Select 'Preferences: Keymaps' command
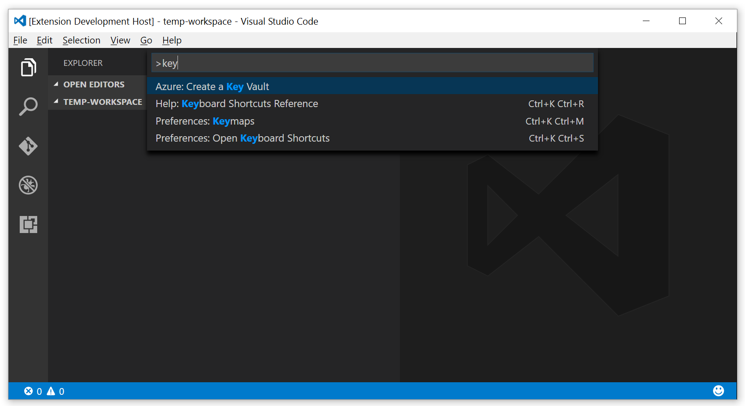745x406 pixels. pos(372,121)
